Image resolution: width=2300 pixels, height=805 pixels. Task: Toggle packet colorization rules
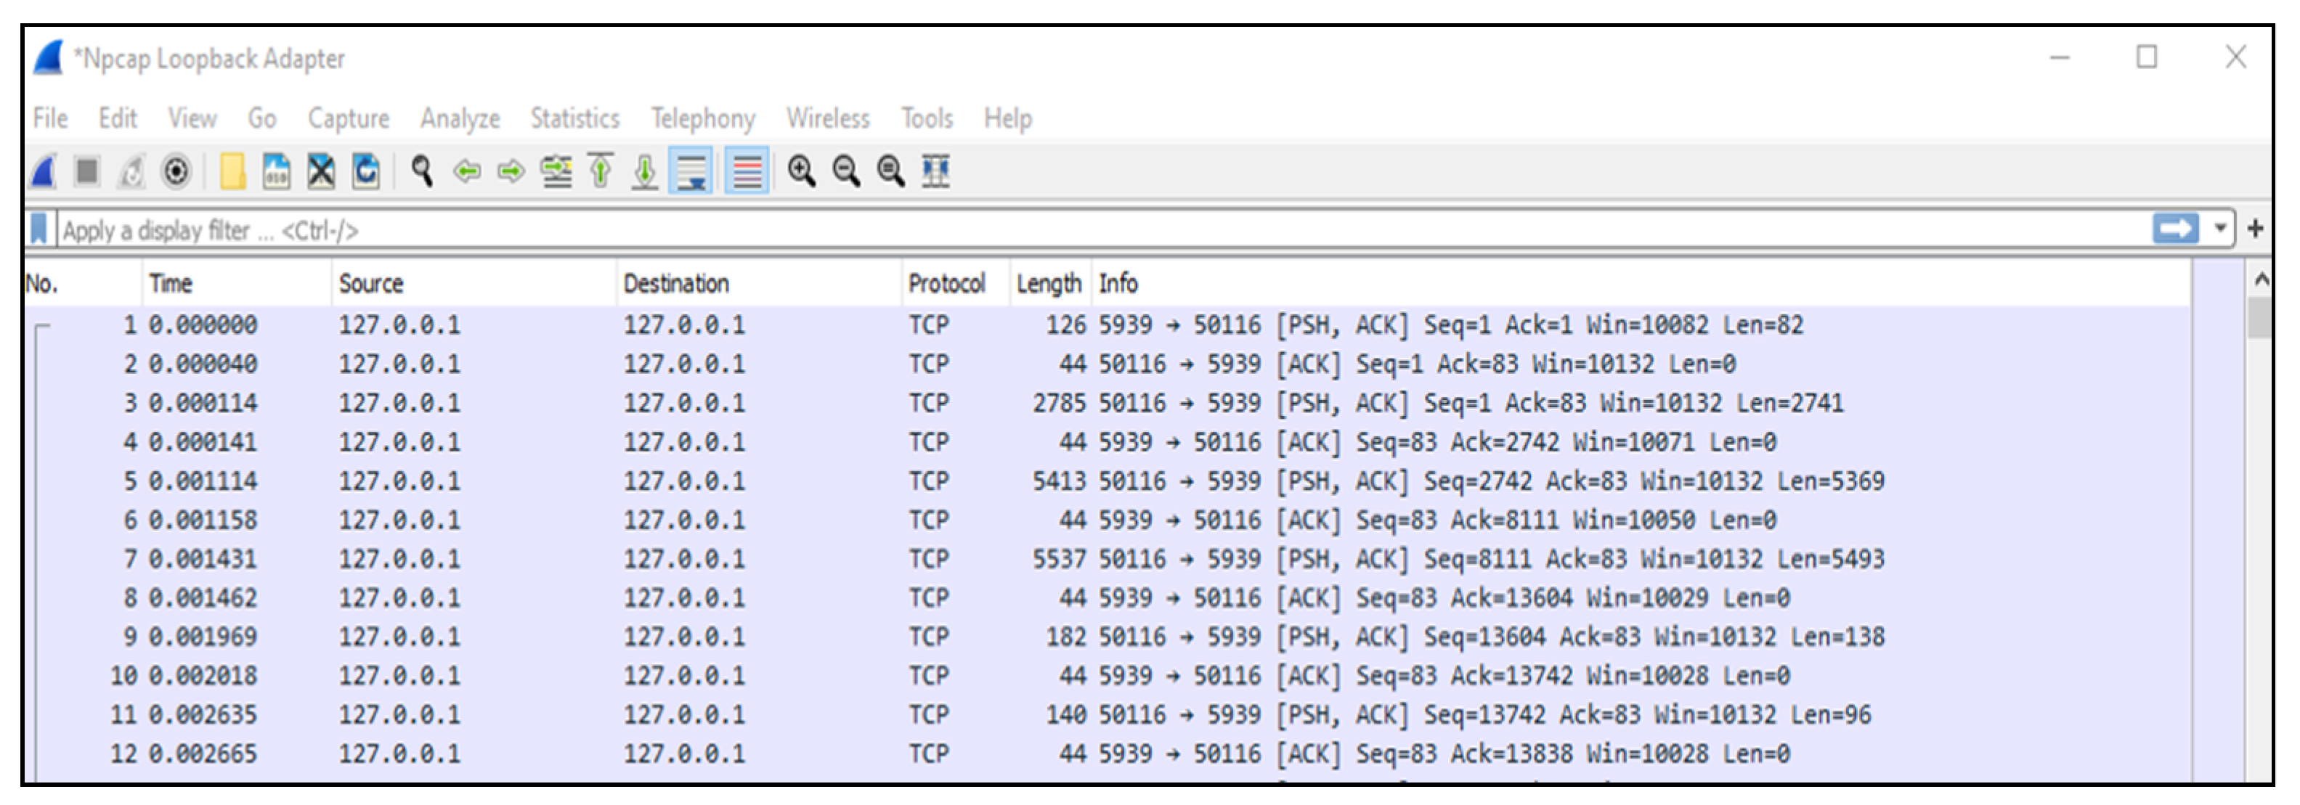coord(747,171)
